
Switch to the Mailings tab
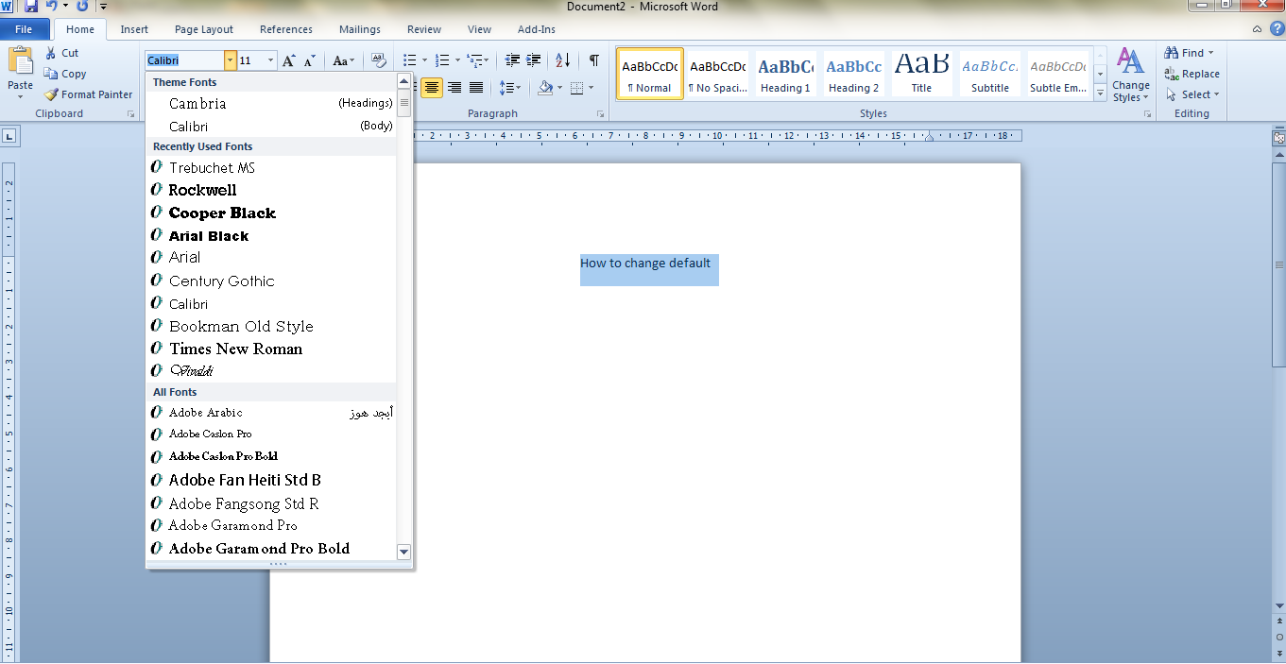(x=359, y=29)
